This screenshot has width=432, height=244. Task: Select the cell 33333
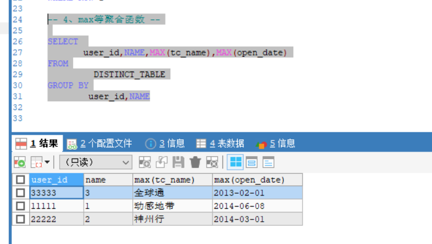coord(56,193)
